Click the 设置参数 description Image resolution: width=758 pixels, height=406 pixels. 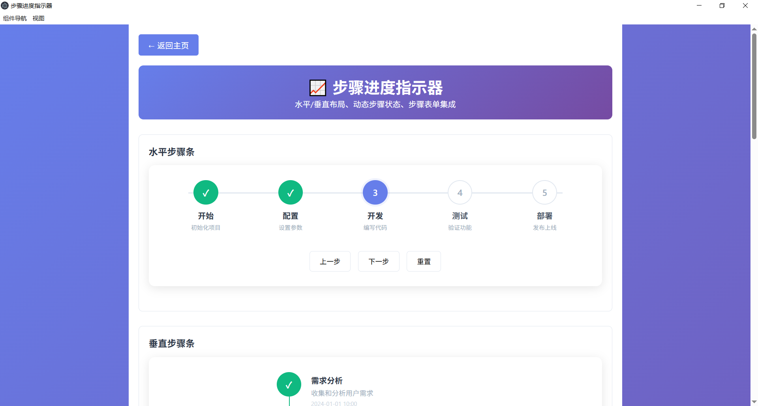291,227
